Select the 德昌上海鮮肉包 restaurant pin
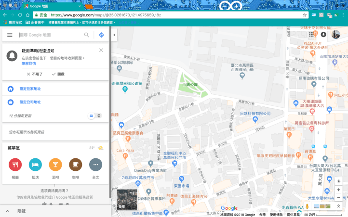Screen dimensions: 348x217 pyautogui.click(x=194, y=202)
